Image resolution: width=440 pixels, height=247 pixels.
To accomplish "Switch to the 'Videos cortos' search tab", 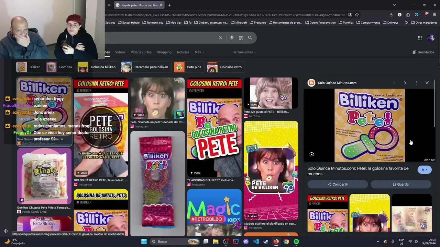I will (141, 52).
